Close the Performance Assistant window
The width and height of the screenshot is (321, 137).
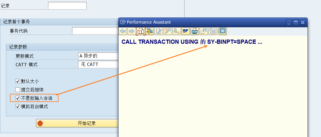click(303, 22)
